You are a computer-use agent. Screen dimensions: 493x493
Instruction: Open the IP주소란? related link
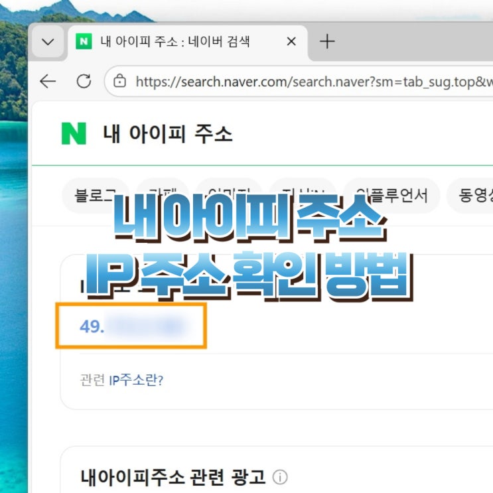click(136, 380)
